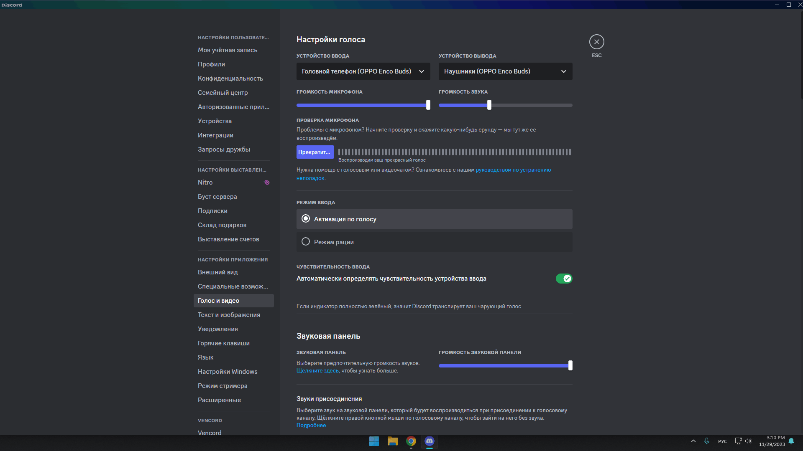The height and width of the screenshot is (451, 803).
Task: Select the Голос и видео tab
Action: pyautogui.click(x=233, y=301)
